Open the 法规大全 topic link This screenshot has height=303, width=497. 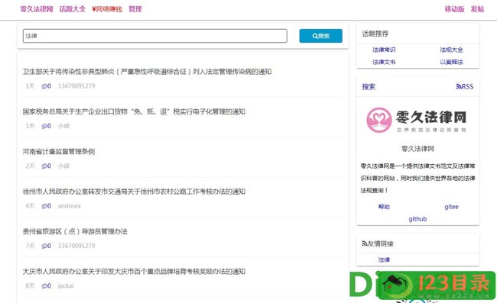451,50
